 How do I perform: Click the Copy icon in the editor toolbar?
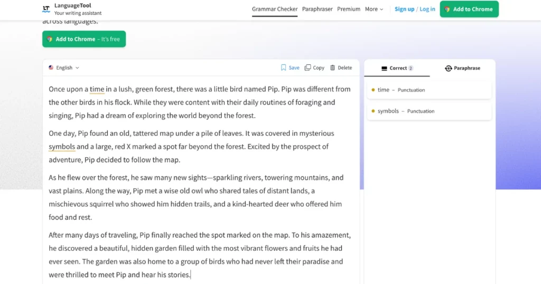tap(308, 68)
